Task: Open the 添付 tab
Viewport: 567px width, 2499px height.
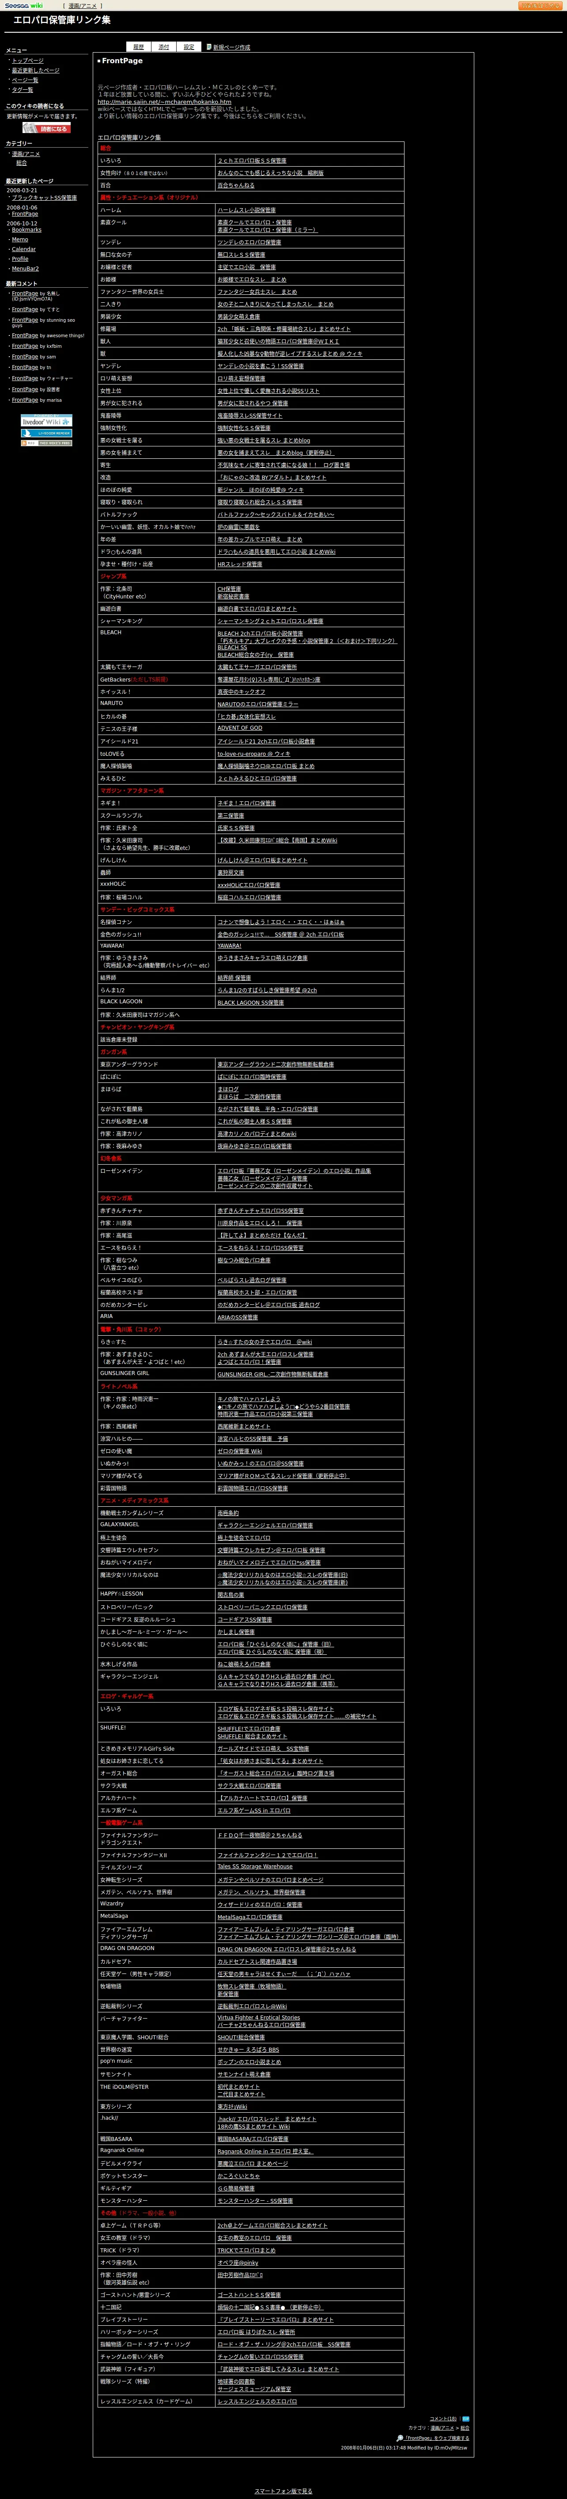Action: point(164,46)
